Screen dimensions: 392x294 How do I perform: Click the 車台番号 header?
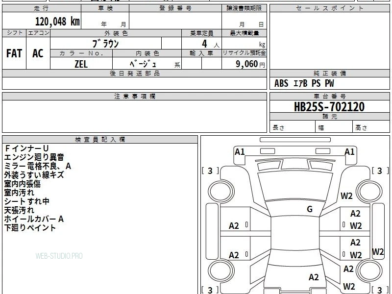329,96
